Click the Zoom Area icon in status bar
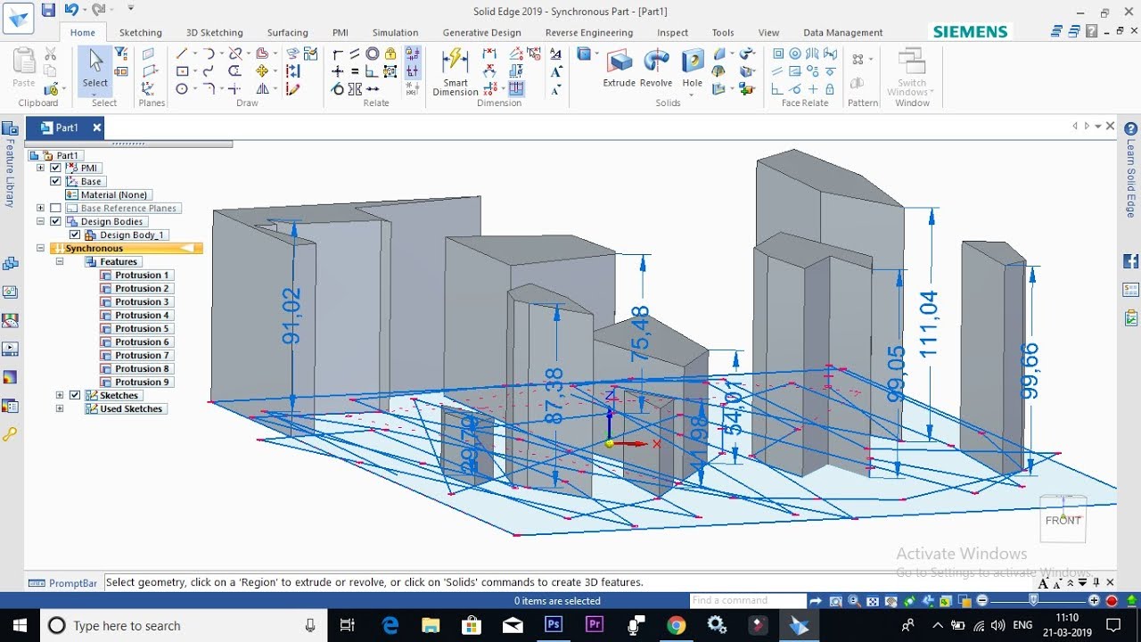Viewport: 1141px width, 642px height. [837, 601]
